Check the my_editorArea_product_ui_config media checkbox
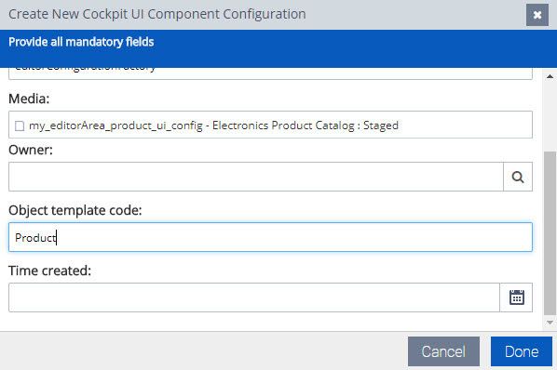This screenshot has width=557, height=370. click(20, 126)
